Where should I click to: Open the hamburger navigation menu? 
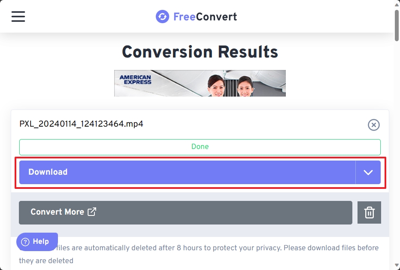pyautogui.click(x=18, y=17)
